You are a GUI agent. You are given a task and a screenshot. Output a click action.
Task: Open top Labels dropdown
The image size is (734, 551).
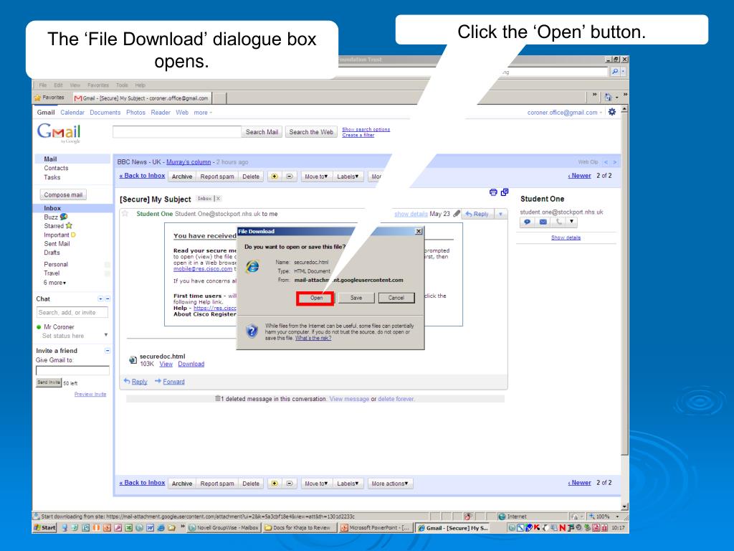coord(348,176)
